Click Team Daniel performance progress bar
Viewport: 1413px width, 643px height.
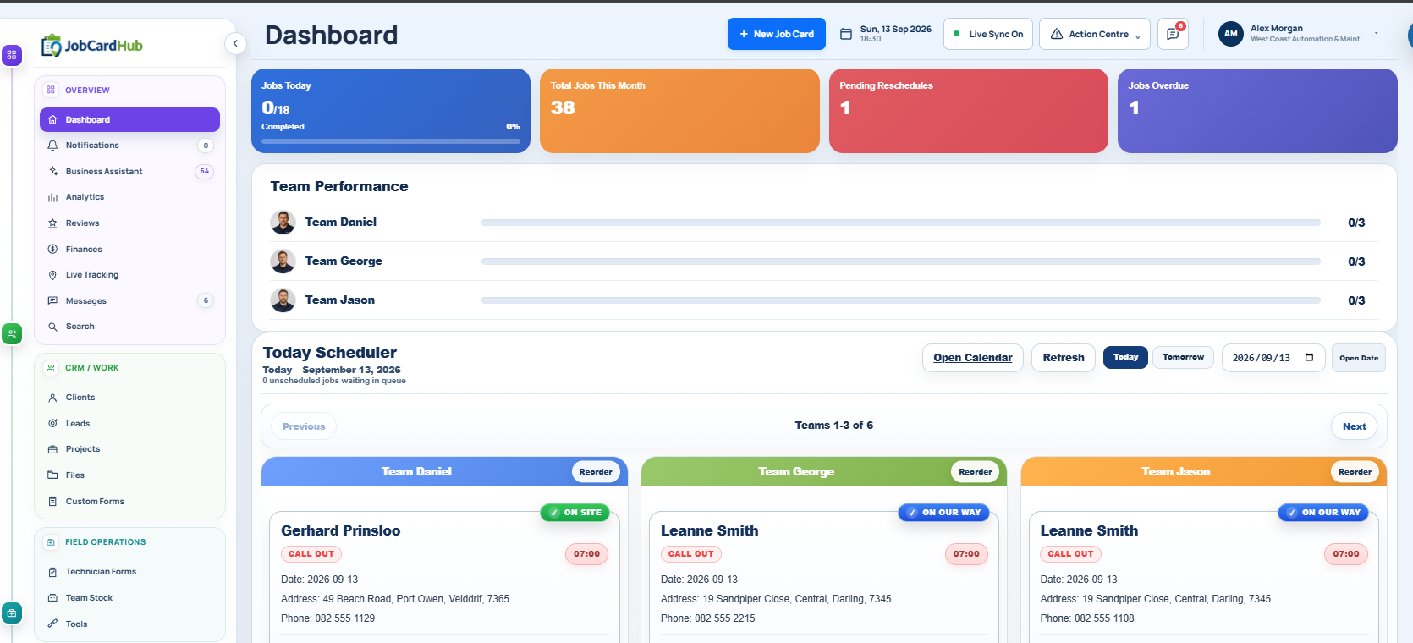pyautogui.click(x=901, y=223)
